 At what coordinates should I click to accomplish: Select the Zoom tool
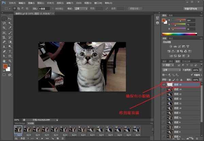click(x=10, y=61)
